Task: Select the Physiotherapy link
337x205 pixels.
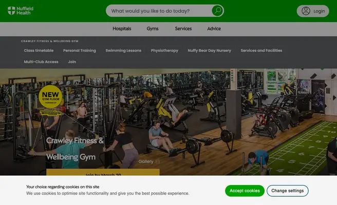Action: click(x=164, y=51)
